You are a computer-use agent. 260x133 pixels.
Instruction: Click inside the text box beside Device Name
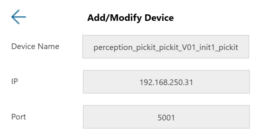[x=166, y=47]
